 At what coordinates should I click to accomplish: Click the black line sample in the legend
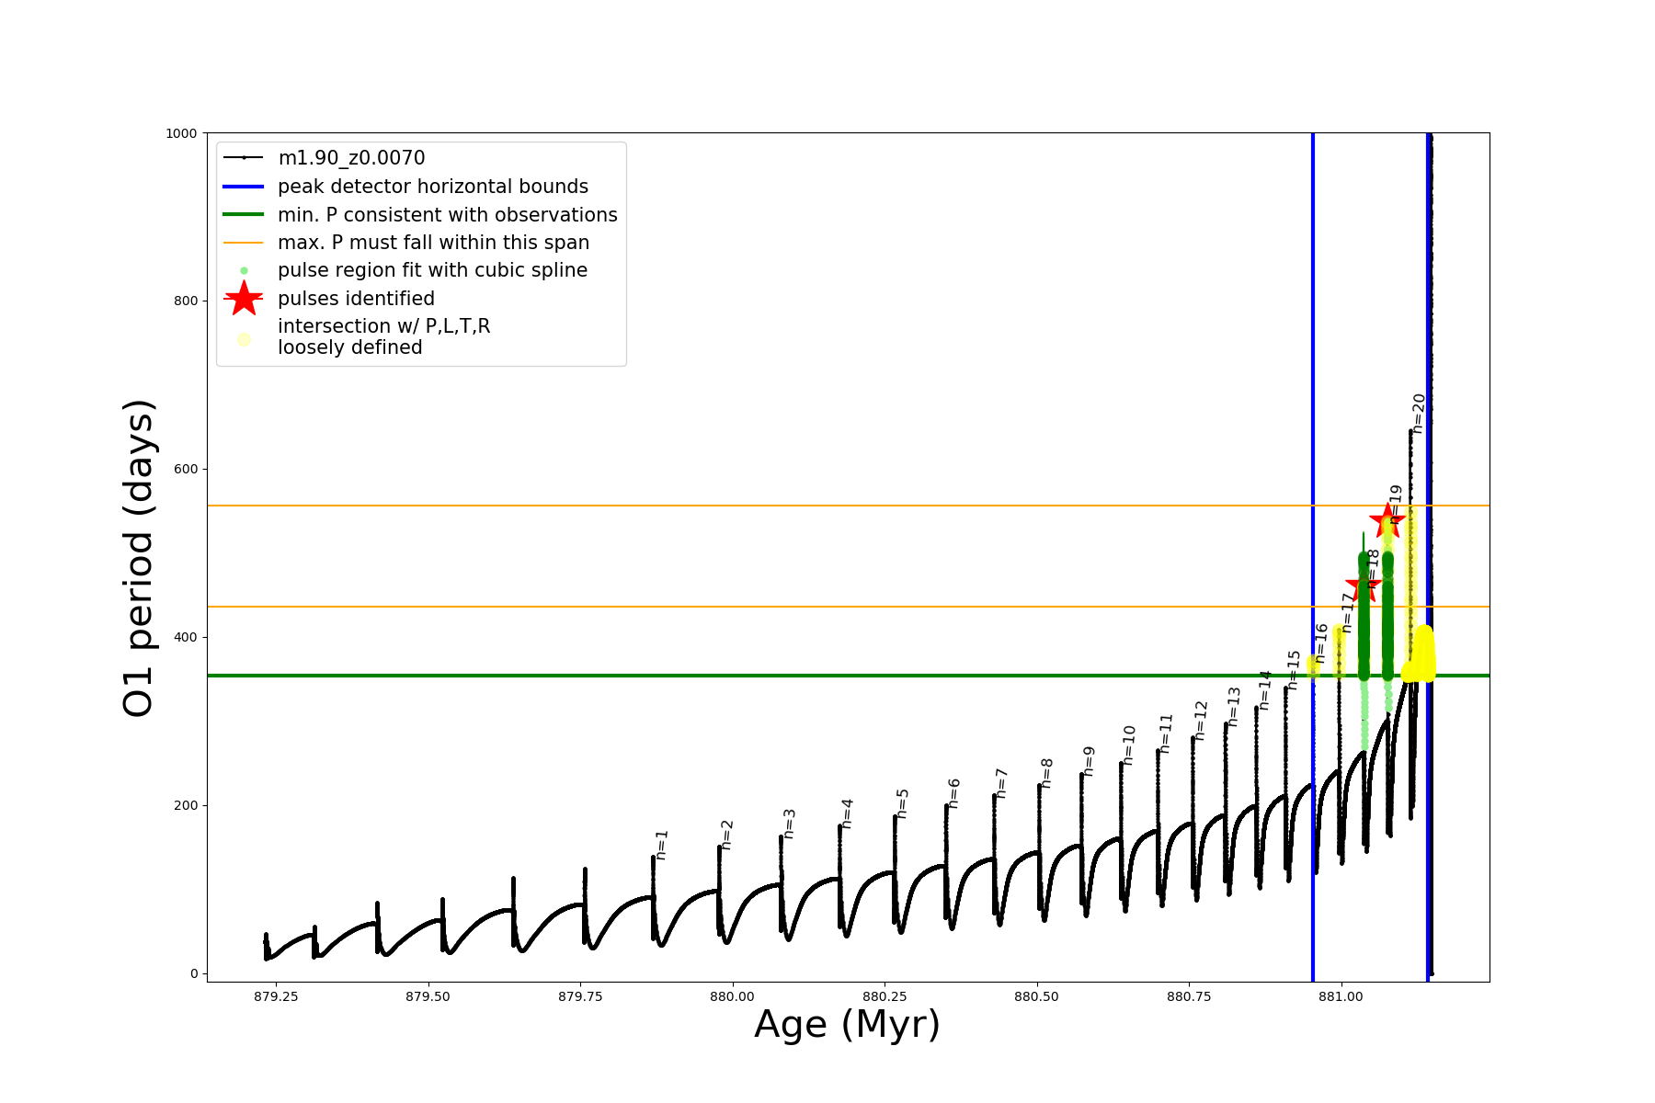point(244,158)
